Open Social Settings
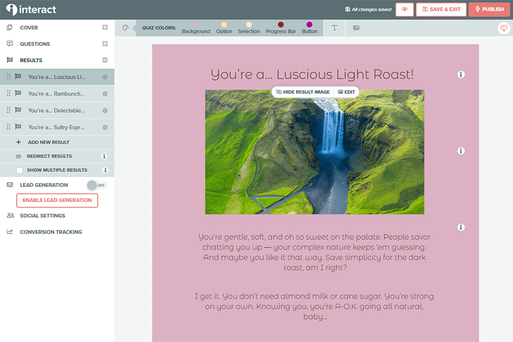The height and width of the screenshot is (342, 513). pos(43,216)
